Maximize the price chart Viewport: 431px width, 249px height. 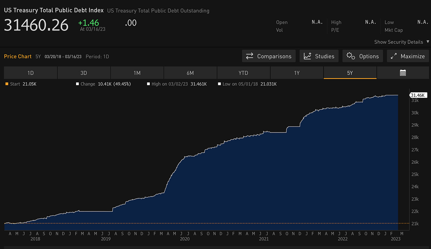point(408,56)
